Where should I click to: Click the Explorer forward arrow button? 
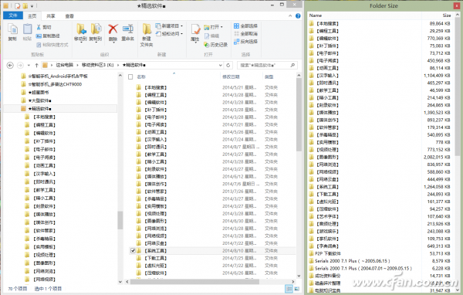point(20,65)
